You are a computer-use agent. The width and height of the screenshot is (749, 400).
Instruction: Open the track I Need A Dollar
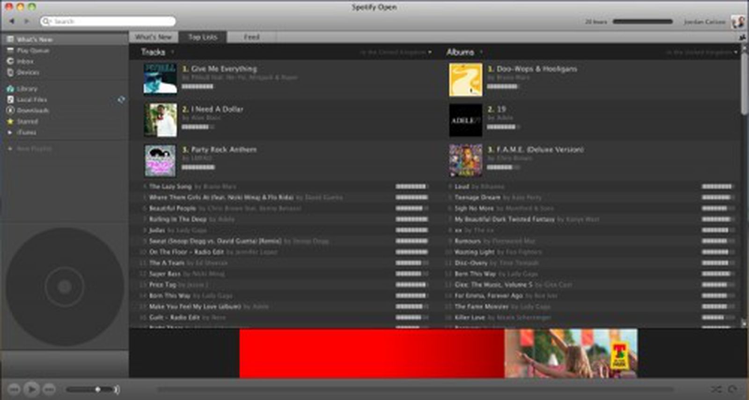coord(217,109)
